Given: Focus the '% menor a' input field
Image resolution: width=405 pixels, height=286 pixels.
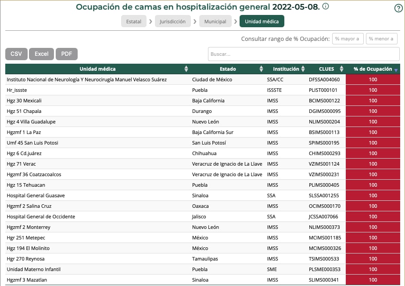Looking at the screenshot, I should click(381, 39).
